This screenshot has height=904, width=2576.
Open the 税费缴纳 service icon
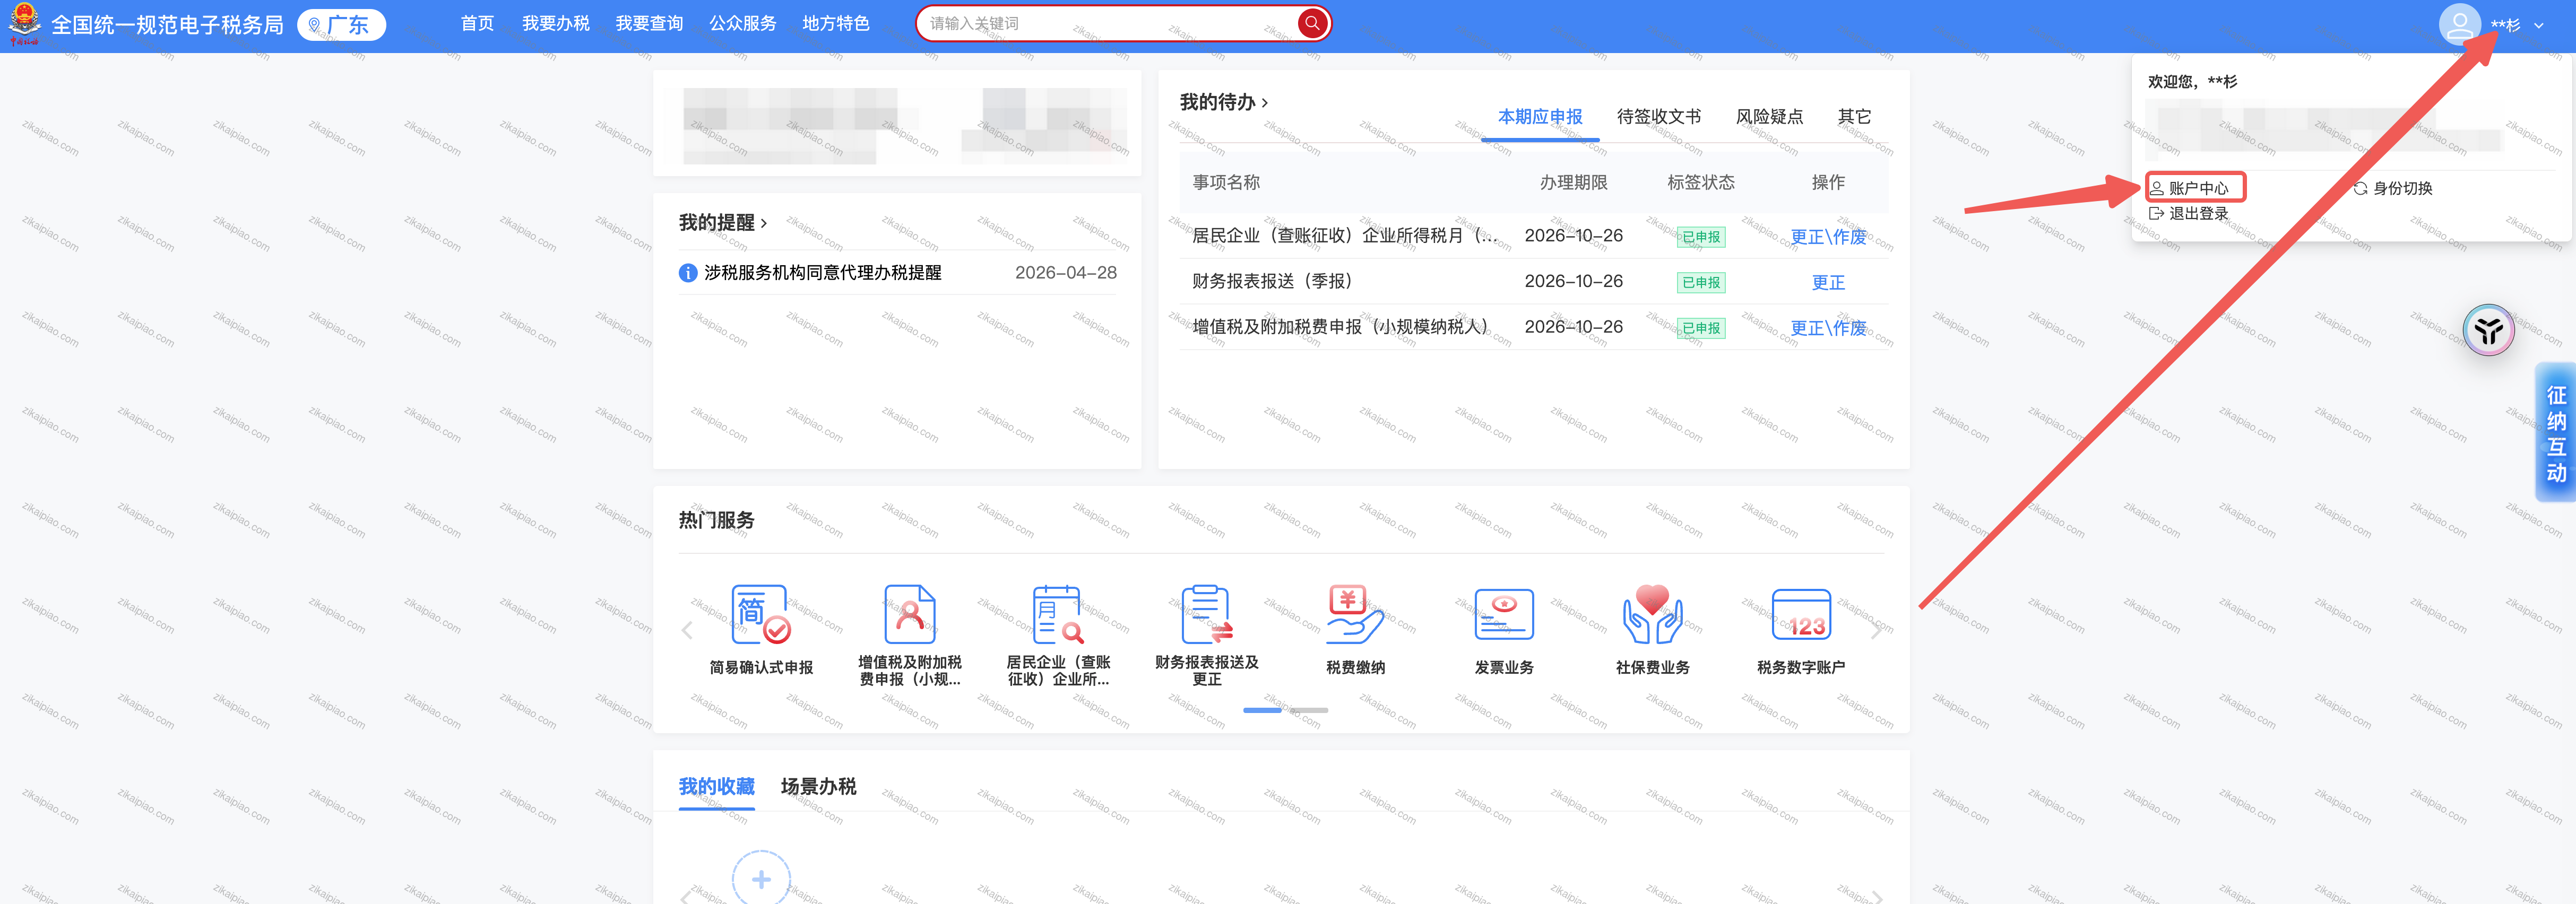[x=1355, y=614]
